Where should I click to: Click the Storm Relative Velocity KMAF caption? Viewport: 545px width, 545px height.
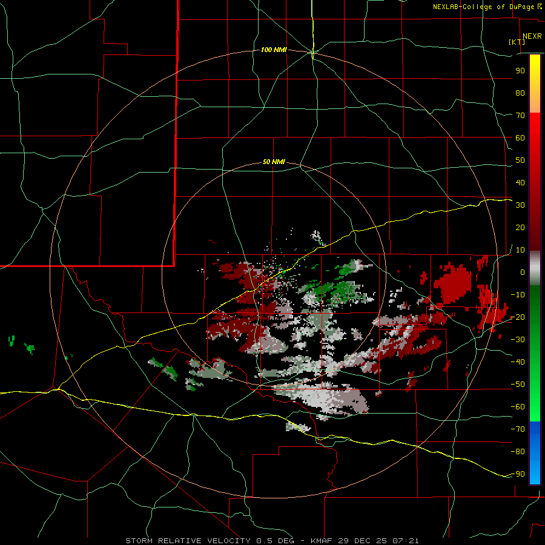[272, 541]
